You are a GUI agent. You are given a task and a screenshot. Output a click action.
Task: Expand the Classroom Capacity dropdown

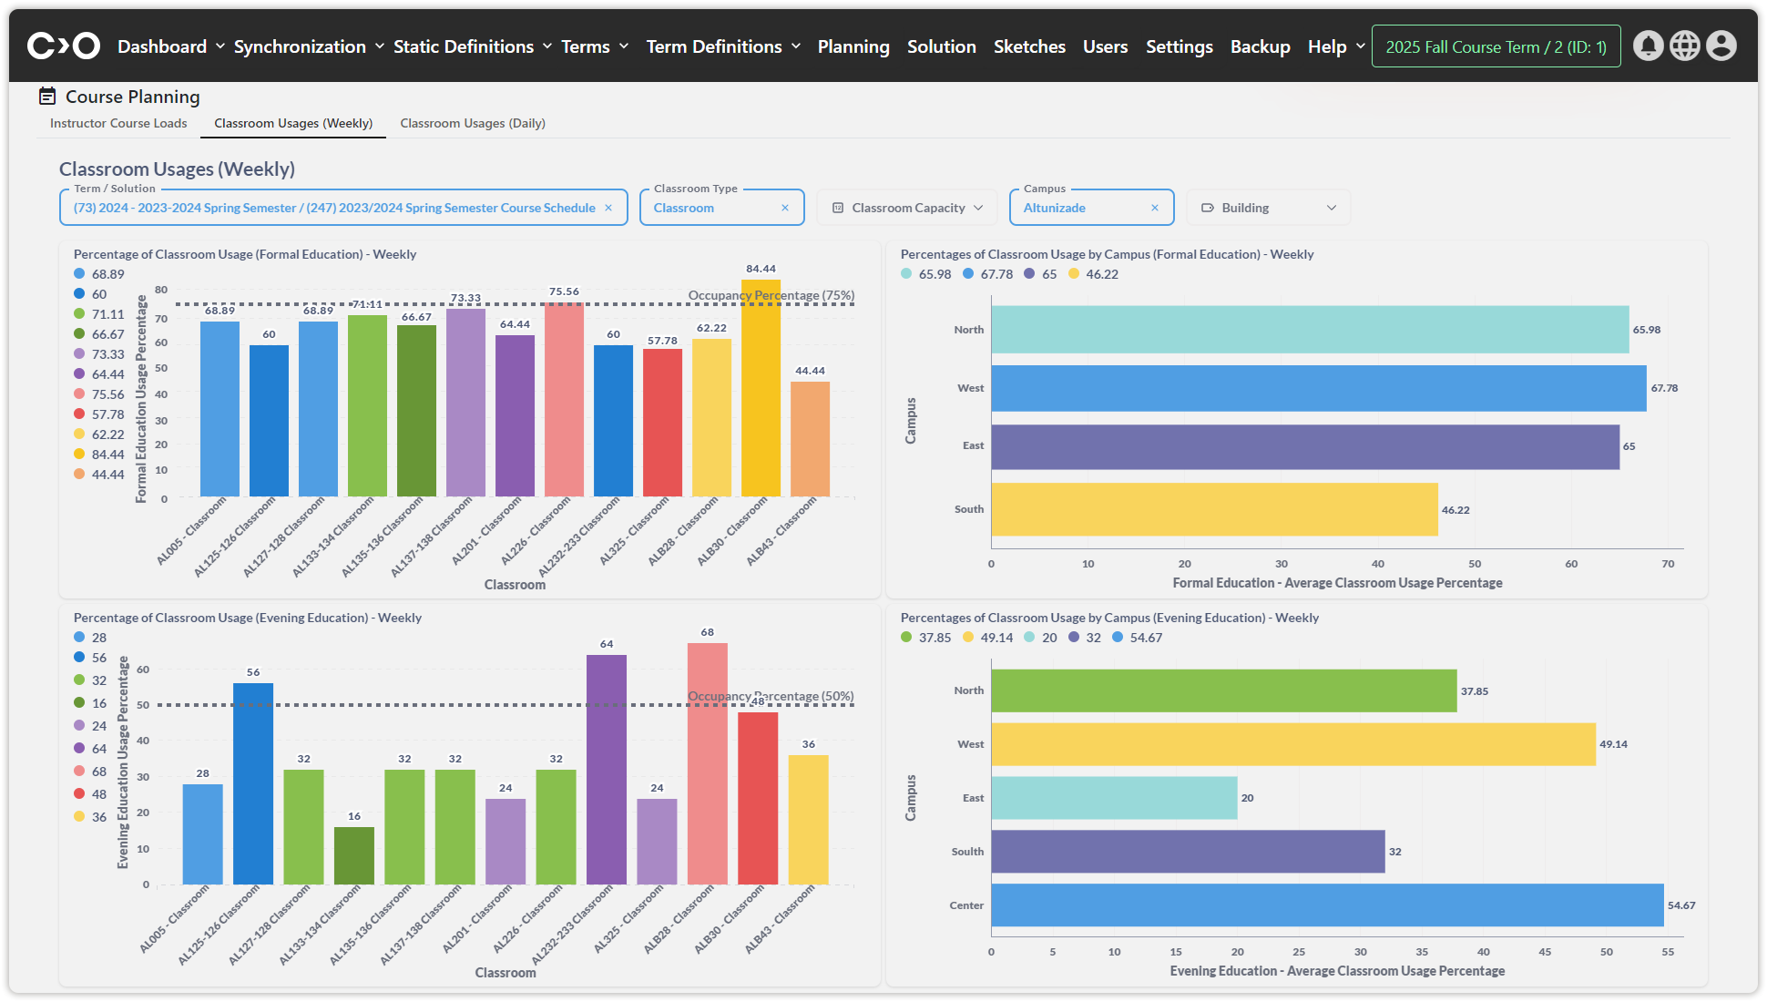(x=907, y=208)
